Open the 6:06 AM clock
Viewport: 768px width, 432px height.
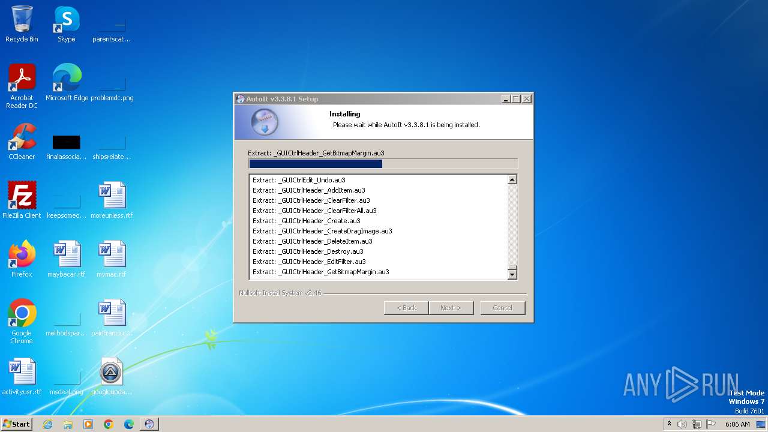pyautogui.click(x=737, y=424)
